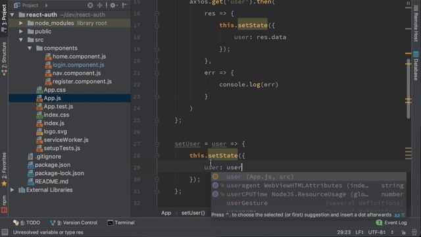Open the Remote Host side tab

click(416, 24)
